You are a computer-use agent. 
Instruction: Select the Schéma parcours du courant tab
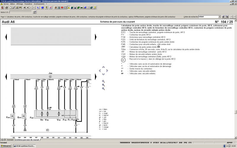click(x=28, y=140)
